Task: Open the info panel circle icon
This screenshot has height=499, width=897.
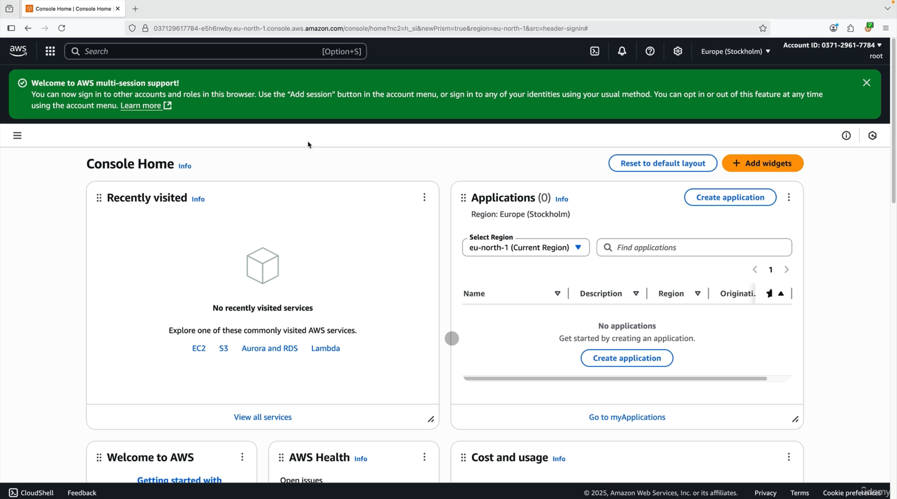Action: point(846,135)
